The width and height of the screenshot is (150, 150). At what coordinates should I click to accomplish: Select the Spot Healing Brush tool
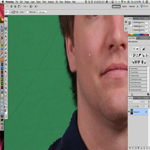coord(6,45)
